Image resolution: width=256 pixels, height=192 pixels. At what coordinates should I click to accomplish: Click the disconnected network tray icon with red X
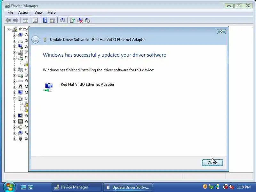pyautogui.click(x=226, y=187)
